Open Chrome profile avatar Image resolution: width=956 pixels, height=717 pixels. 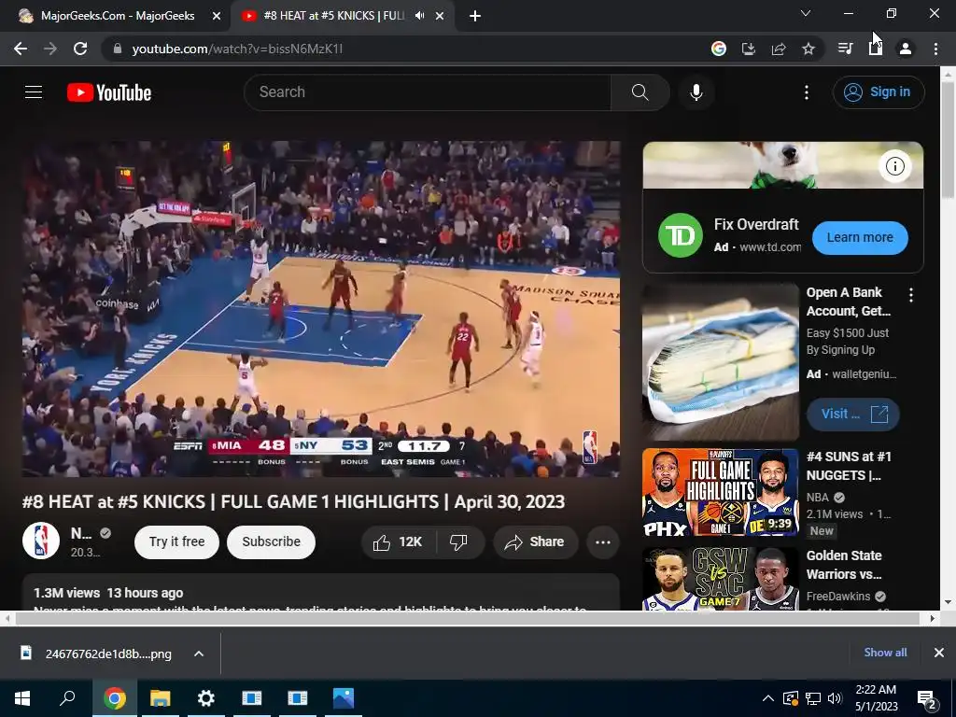[906, 49]
